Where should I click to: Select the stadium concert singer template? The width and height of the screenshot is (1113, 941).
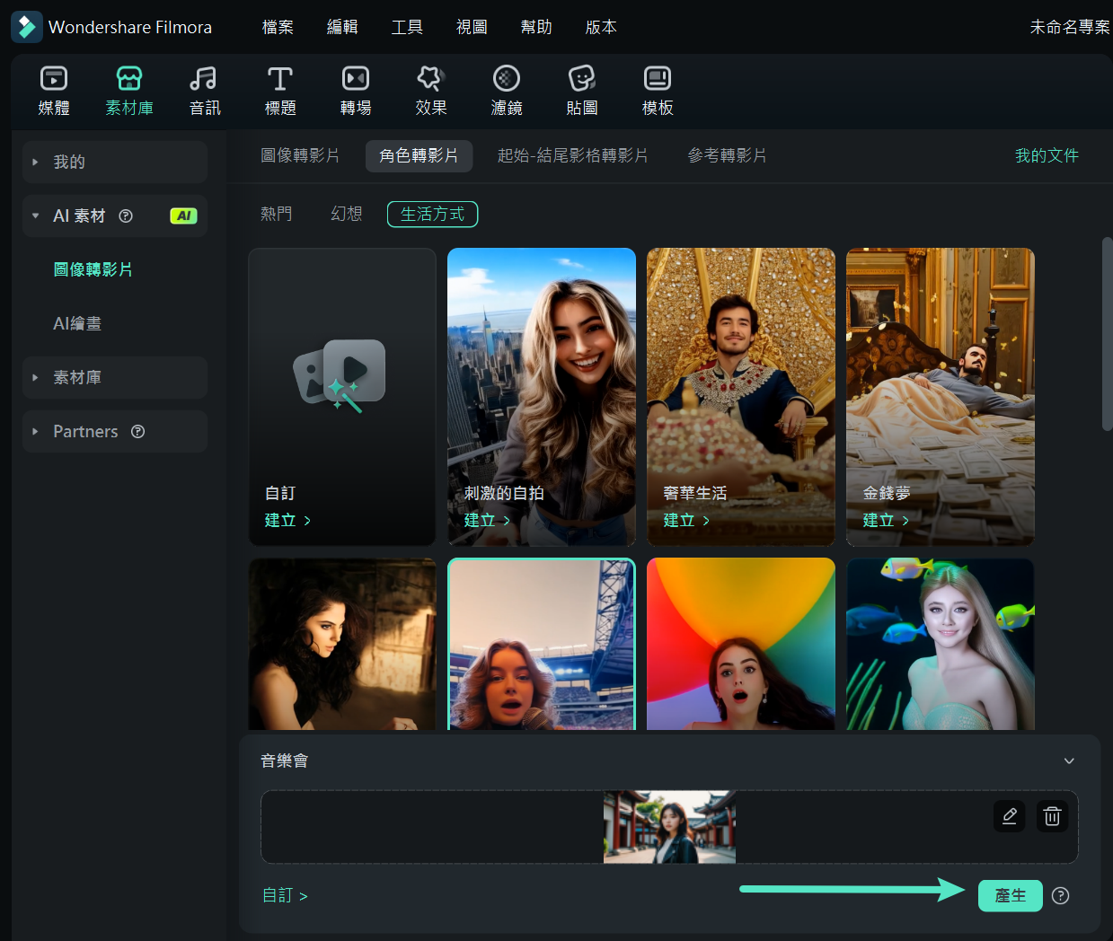(542, 644)
